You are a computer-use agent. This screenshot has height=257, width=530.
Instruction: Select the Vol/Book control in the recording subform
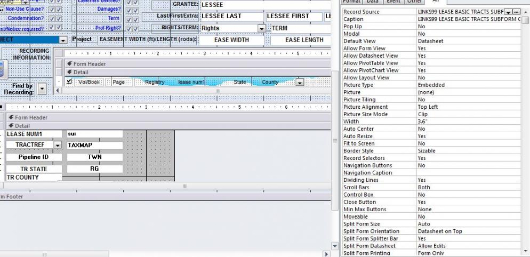coord(89,82)
